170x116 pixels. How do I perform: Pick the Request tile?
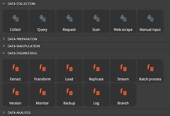pyautogui.click(x=69, y=21)
